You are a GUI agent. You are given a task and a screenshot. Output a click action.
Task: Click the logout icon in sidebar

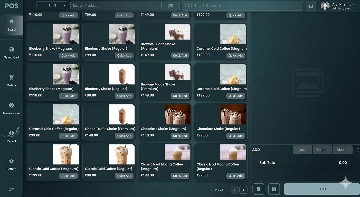click(11, 188)
